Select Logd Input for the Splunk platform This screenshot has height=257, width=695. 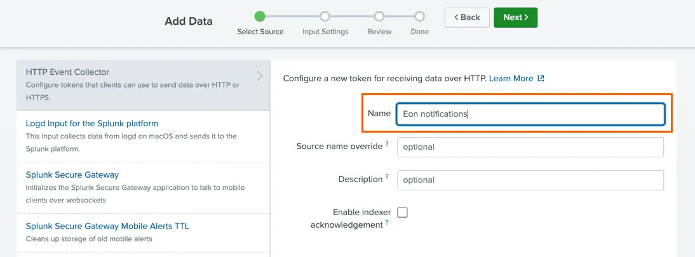tap(91, 123)
